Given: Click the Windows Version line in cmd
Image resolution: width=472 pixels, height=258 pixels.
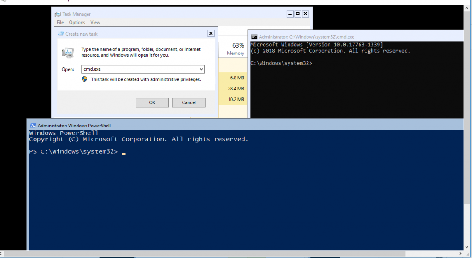Looking at the screenshot, I should pyautogui.click(x=317, y=45).
